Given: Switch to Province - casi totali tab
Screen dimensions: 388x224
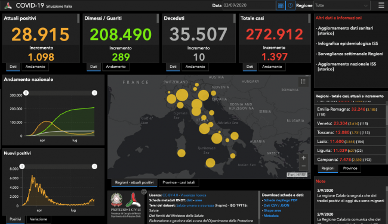Looking at the screenshot, I should pos(178,182).
